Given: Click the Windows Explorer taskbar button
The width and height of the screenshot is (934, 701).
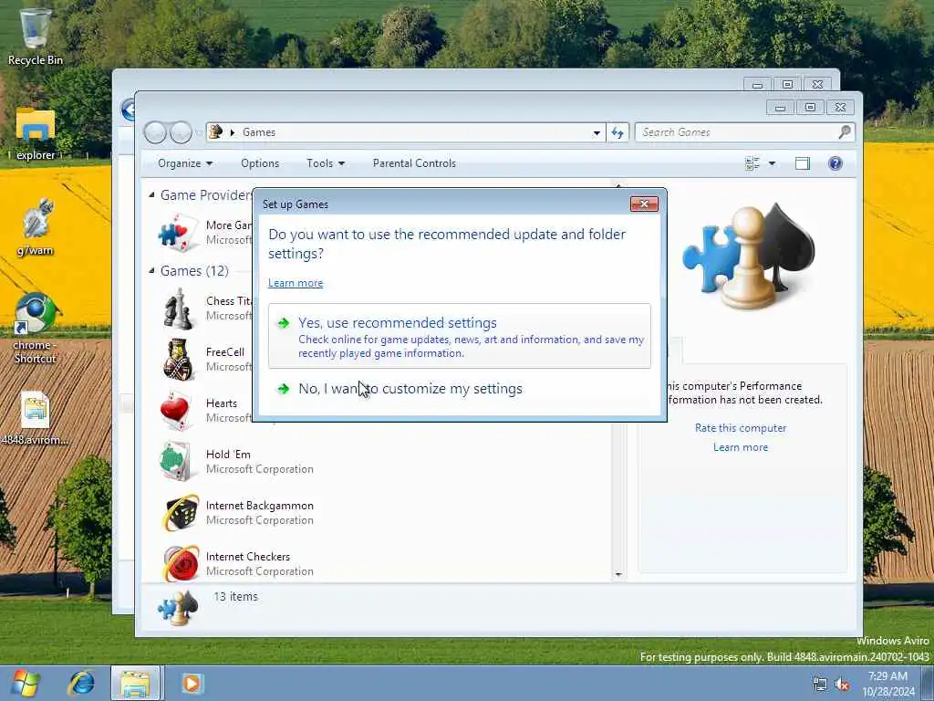Looking at the screenshot, I should [x=135, y=683].
